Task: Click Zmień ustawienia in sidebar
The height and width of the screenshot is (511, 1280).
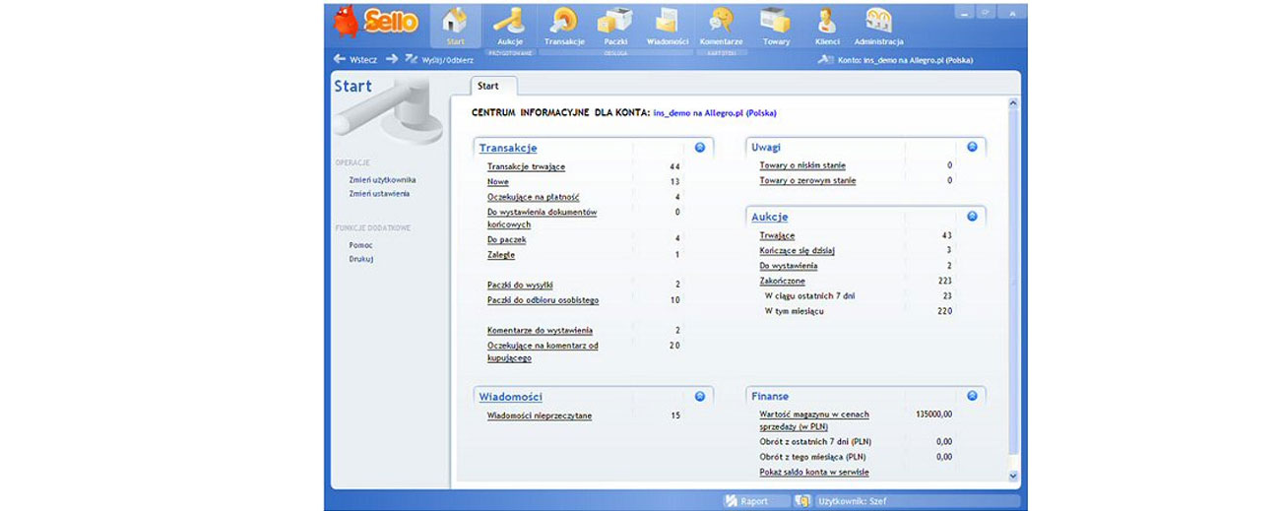Action: 379,194
